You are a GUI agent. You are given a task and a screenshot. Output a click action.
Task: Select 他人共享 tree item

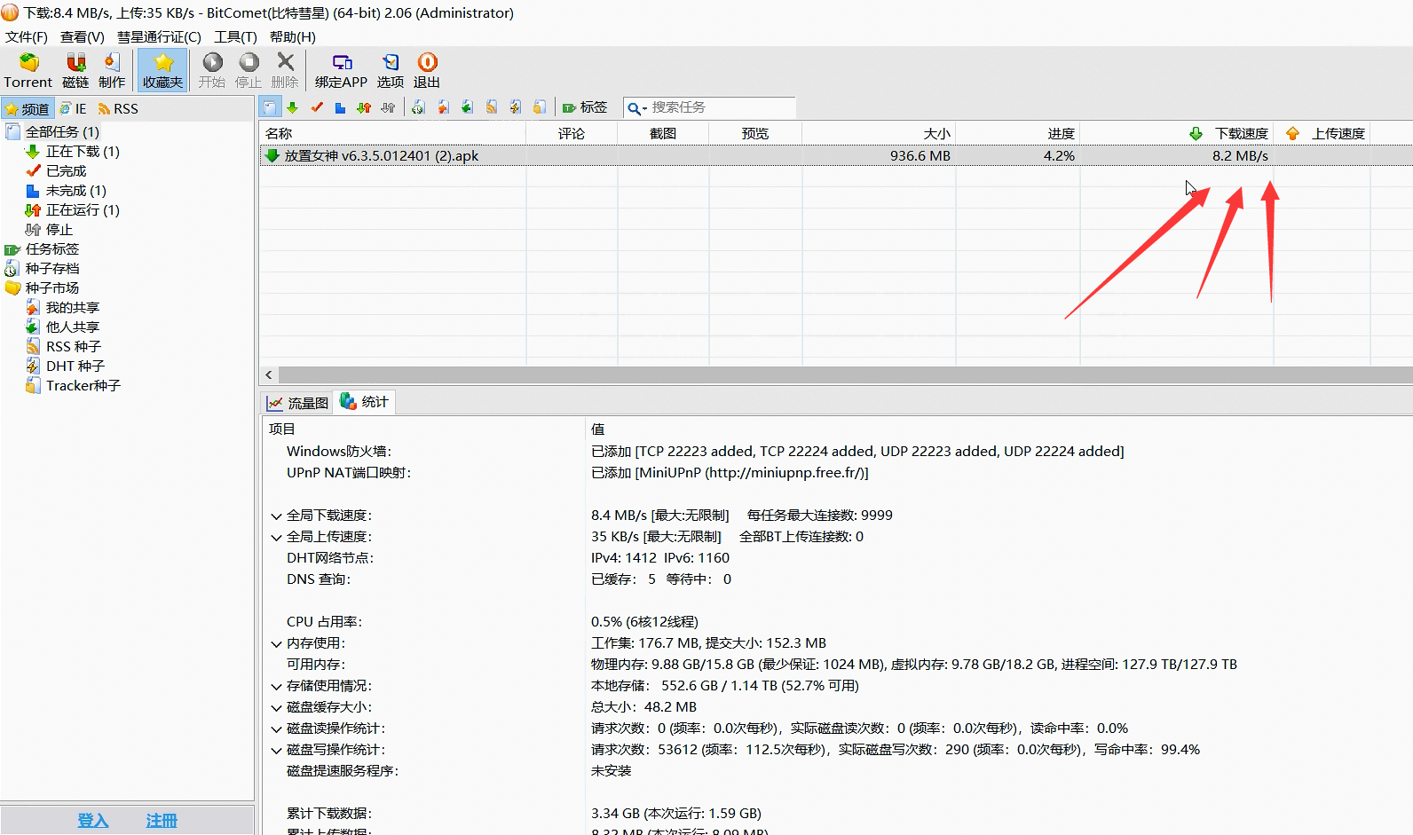point(73,327)
